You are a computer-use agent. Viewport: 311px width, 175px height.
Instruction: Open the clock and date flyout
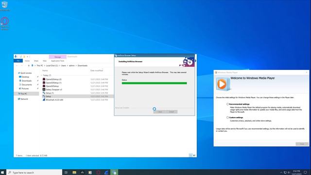point(296,173)
